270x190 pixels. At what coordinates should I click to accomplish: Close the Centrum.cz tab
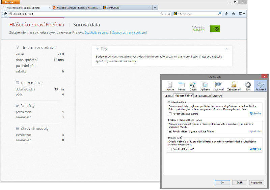150,8
